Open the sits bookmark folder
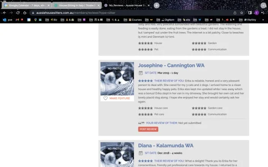Image resolution: width=268 pixels, height=167 pixels. 184,20
